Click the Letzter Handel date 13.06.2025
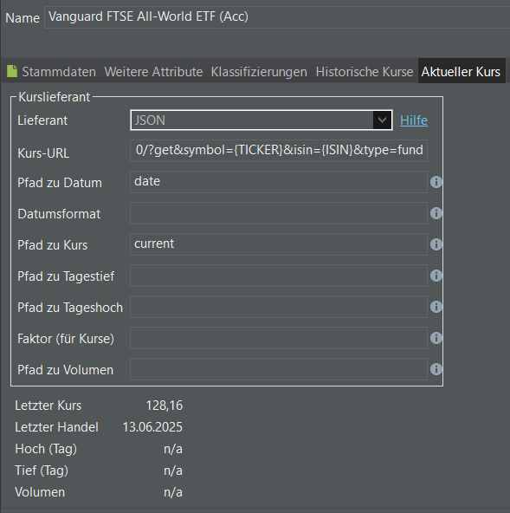Viewport: 510px width, 513px height. pos(152,427)
